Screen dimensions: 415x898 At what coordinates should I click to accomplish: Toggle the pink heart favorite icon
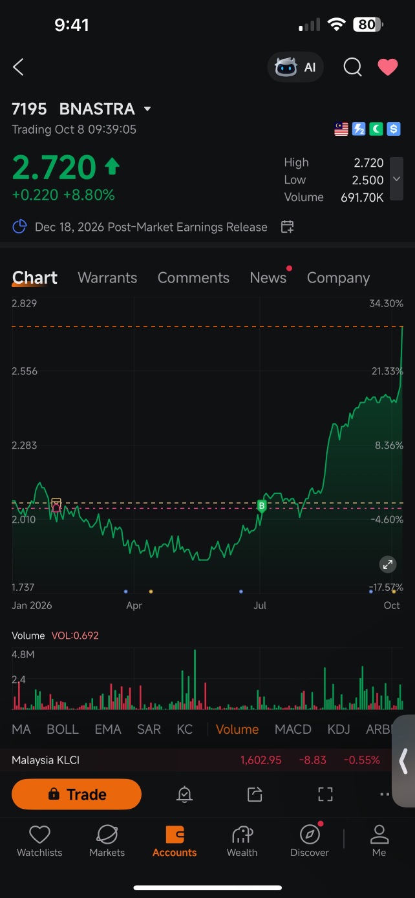(387, 67)
